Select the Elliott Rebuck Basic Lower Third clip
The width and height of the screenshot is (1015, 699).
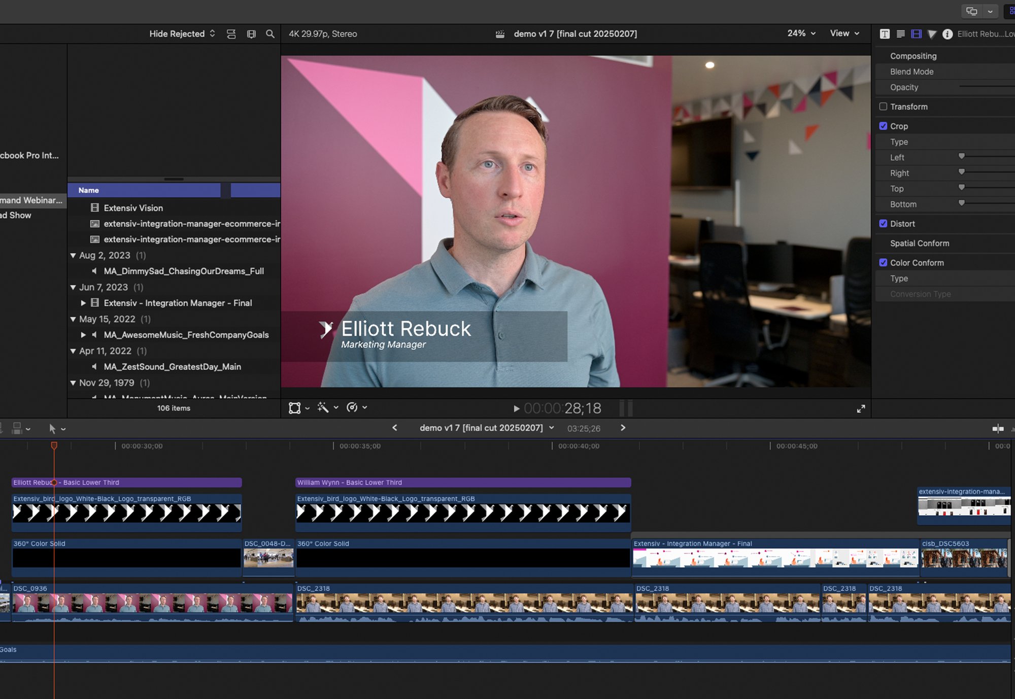coord(126,482)
